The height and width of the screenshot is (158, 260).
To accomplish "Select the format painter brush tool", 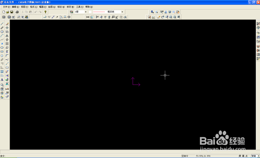I will pos(7,97).
